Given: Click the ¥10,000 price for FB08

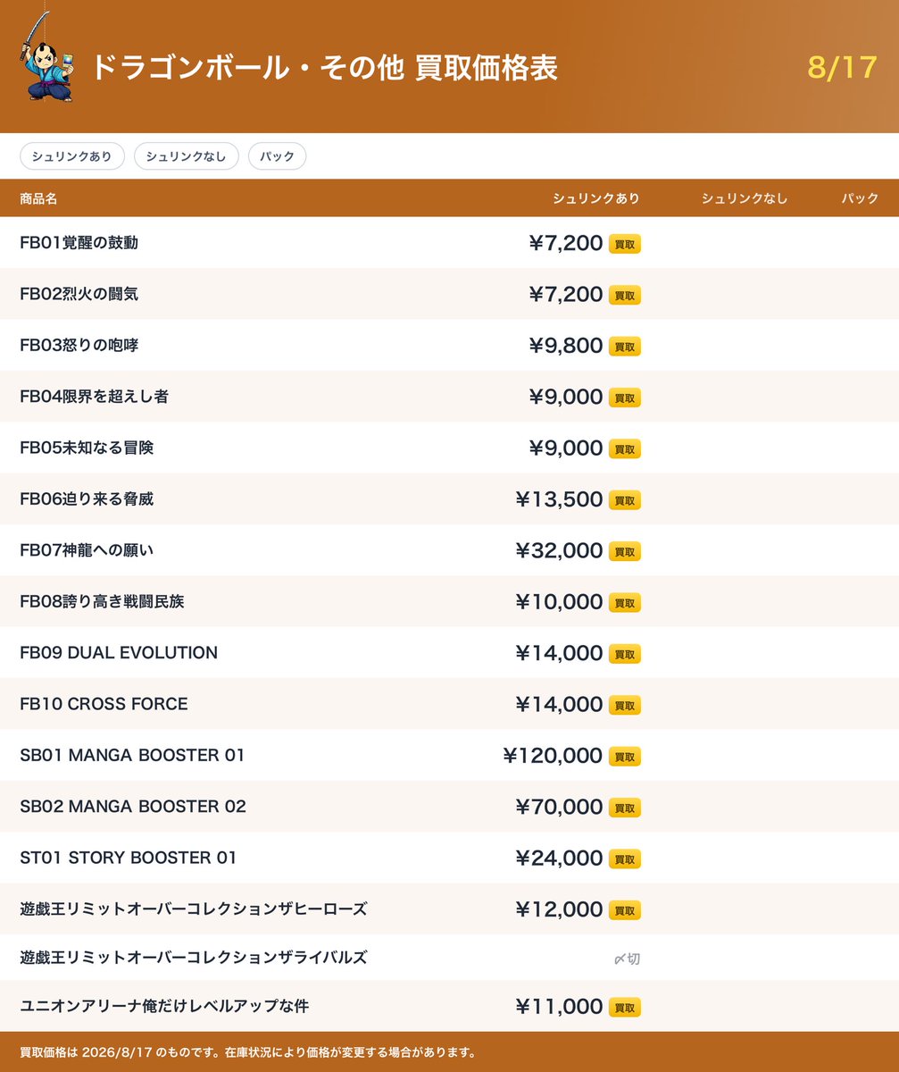Looking at the screenshot, I should 560,603.
